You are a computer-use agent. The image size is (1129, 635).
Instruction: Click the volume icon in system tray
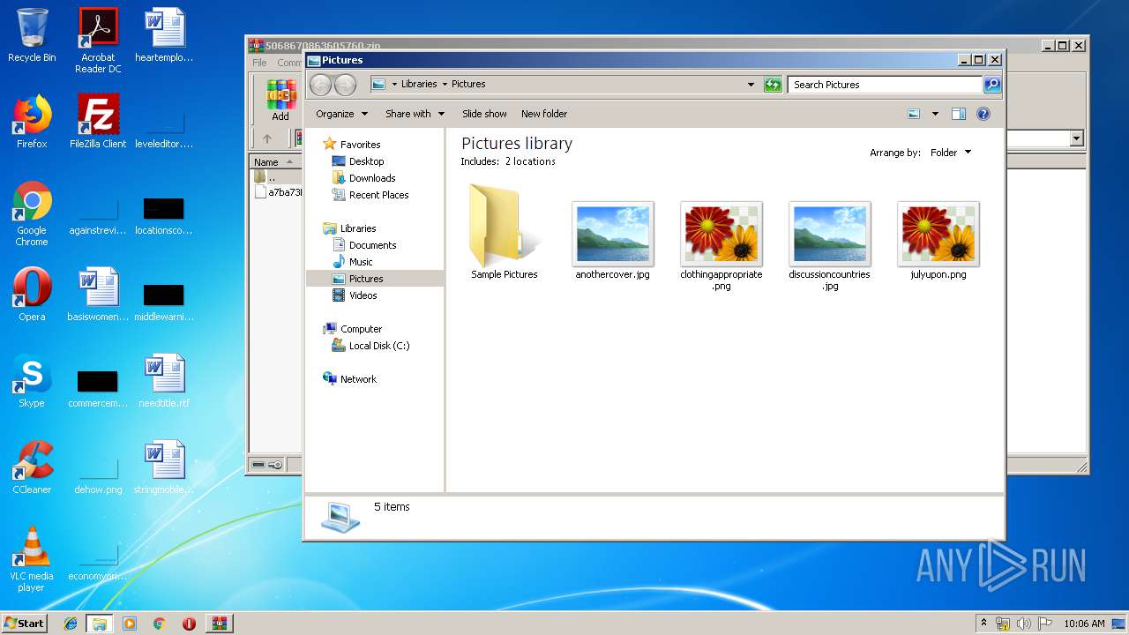click(1024, 624)
